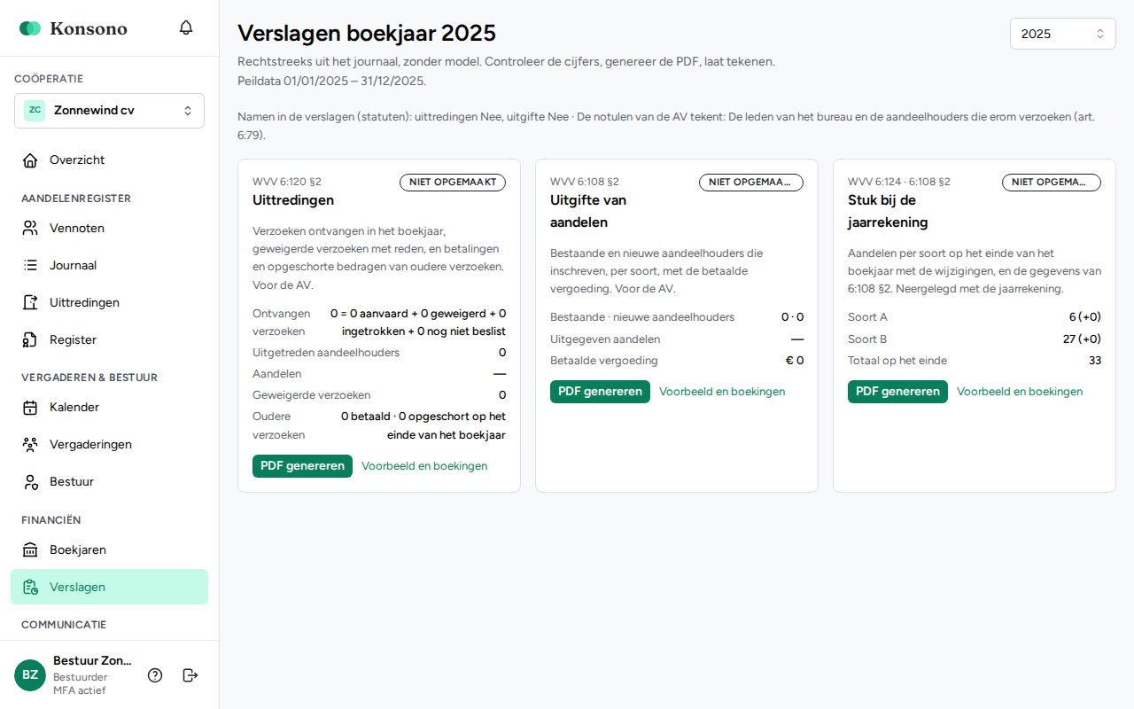
Task: Open the 2025 fiscal year dropdown
Action: tap(1062, 34)
